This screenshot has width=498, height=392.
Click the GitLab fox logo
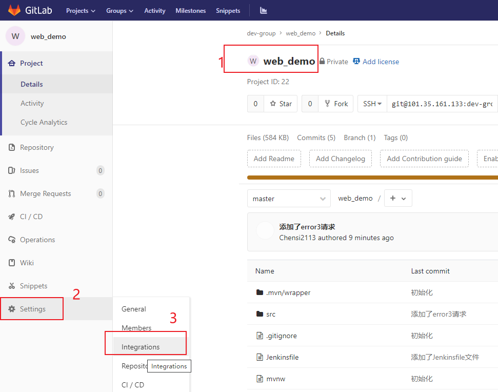(14, 10)
